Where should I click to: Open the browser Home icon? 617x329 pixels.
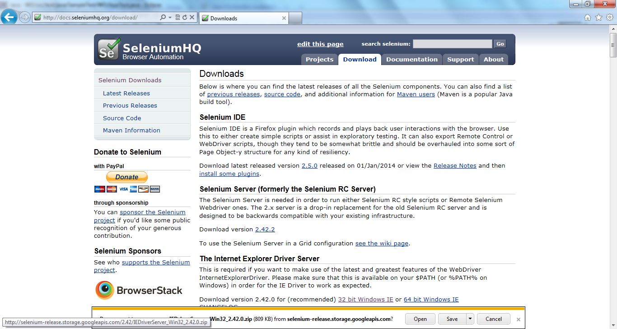(588, 18)
